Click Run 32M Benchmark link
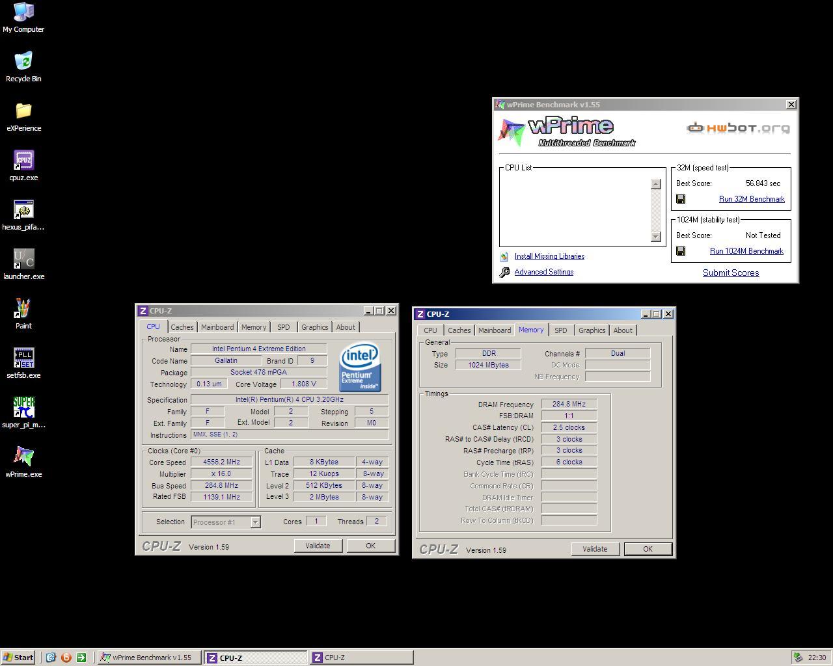This screenshot has width=833, height=666. 752,199
